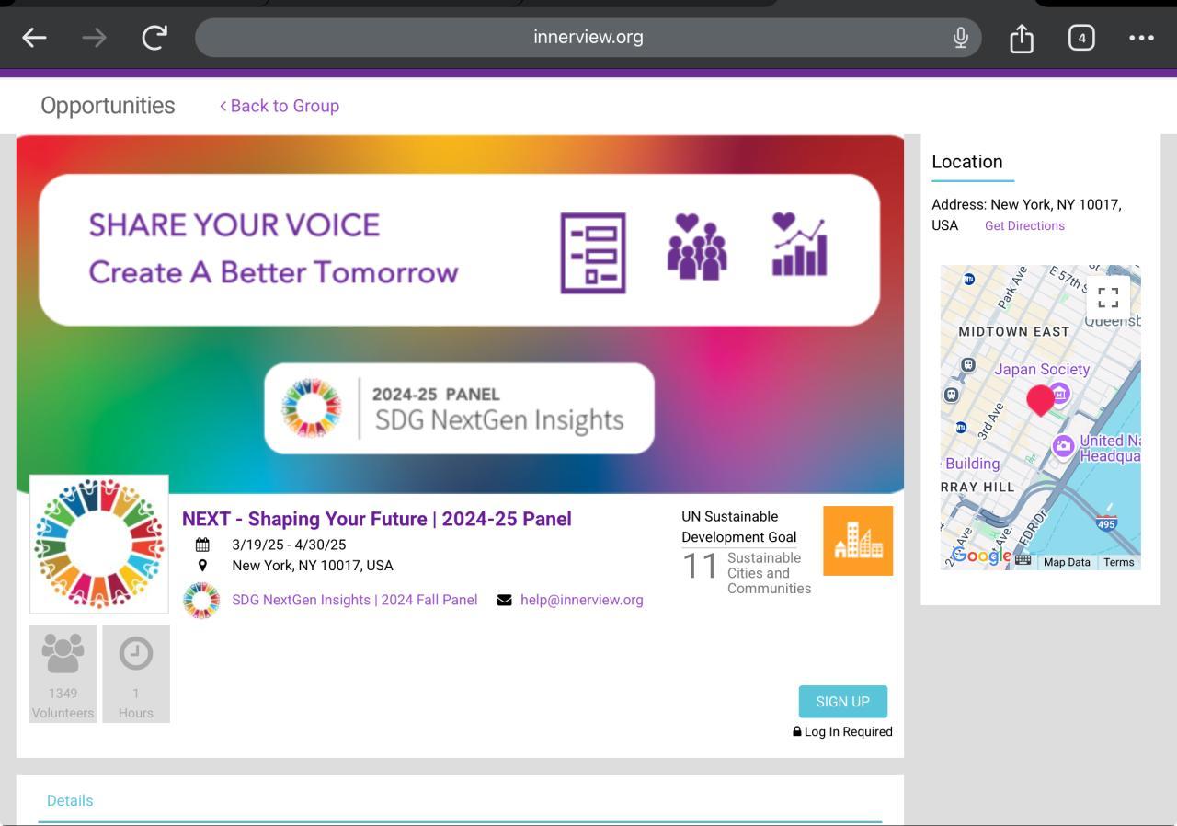This screenshot has height=826, width=1177.
Task: Click the bar chart with heart icon
Action: tap(799, 245)
